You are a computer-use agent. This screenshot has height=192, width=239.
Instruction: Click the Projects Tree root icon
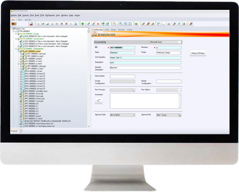click(x=13, y=29)
